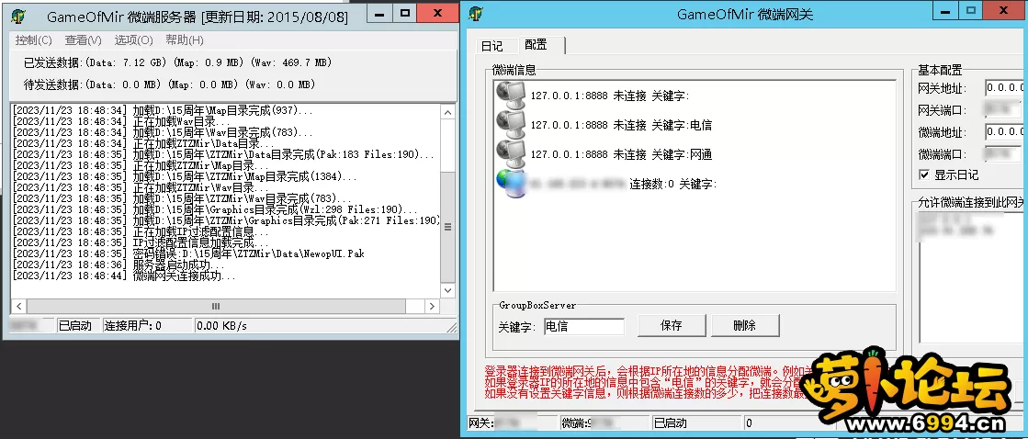
Task: Click the GameOfMir 微端网关 title bar icon
Action: (477, 13)
